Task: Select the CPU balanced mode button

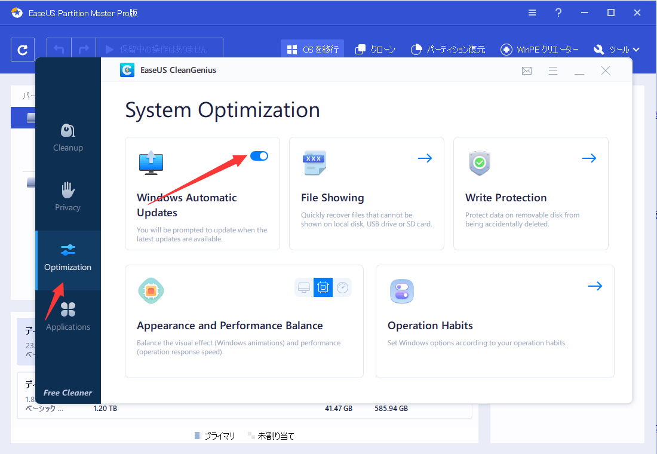Action: pyautogui.click(x=323, y=287)
